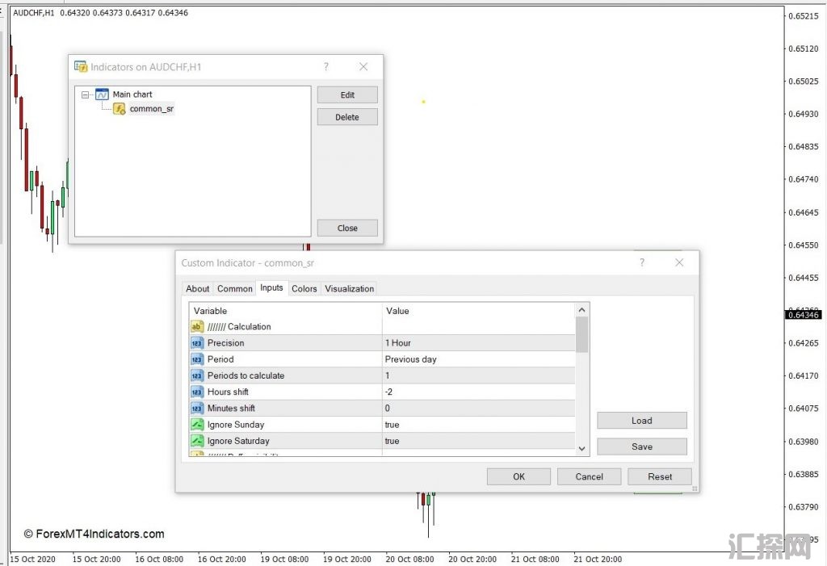The image size is (827, 566).
Task: Click the Calculation string type icon
Action: click(197, 327)
